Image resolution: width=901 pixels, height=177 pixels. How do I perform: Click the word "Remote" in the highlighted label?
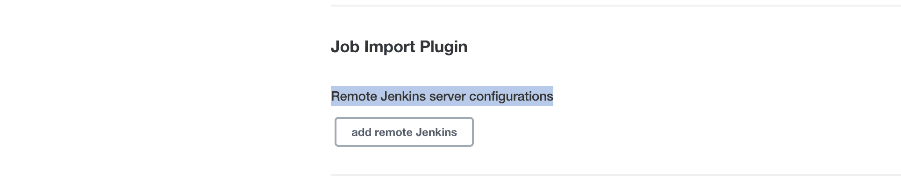354,96
